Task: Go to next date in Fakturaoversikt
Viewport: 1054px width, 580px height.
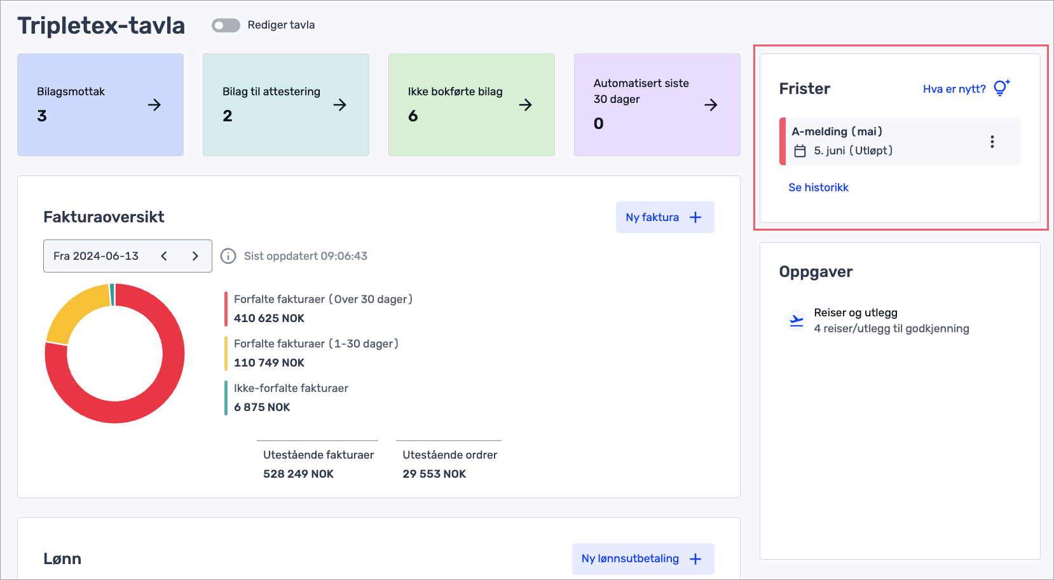Action: pyautogui.click(x=195, y=256)
